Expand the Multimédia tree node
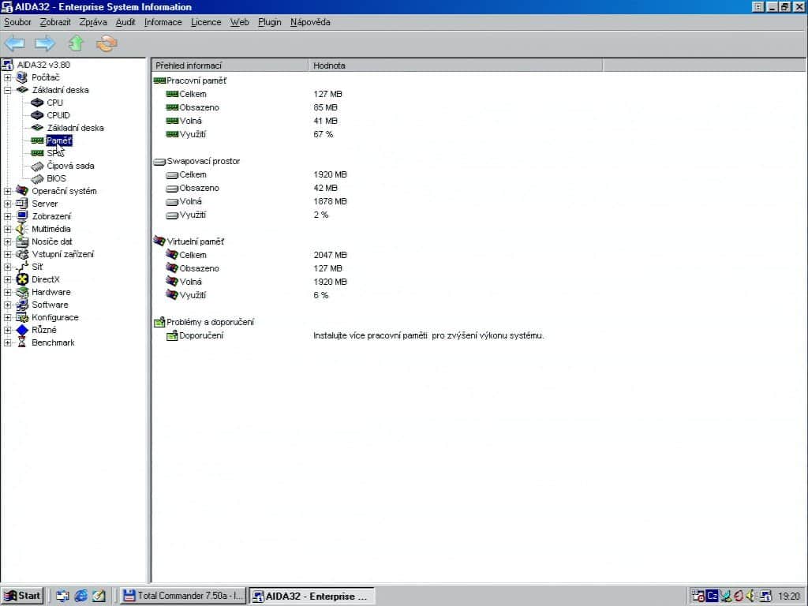The height and width of the screenshot is (606, 808). (x=8, y=229)
